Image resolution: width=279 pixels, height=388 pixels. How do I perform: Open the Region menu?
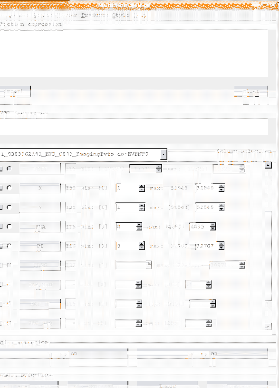pyautogui.click(x=44, y=15)
